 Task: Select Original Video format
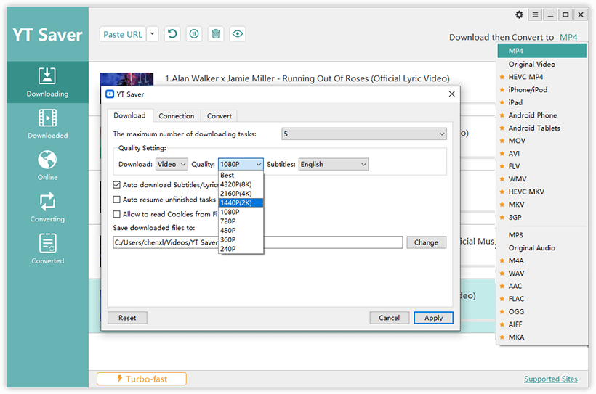542,64
